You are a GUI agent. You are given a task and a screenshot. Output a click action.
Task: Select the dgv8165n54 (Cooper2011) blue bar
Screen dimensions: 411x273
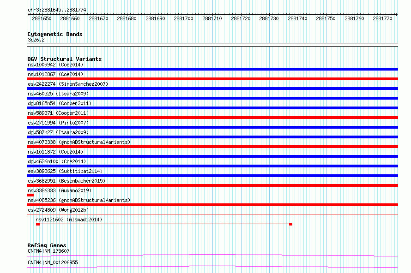coord(212,108)
